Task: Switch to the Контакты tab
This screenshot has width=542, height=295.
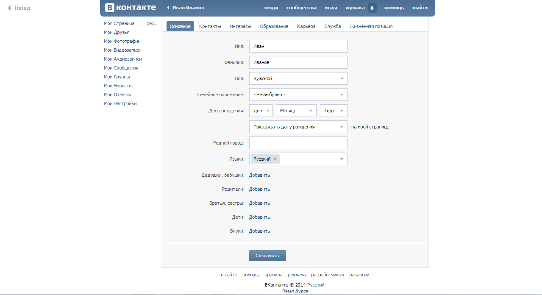Action: pyautogui.click(x=210, y=26)
